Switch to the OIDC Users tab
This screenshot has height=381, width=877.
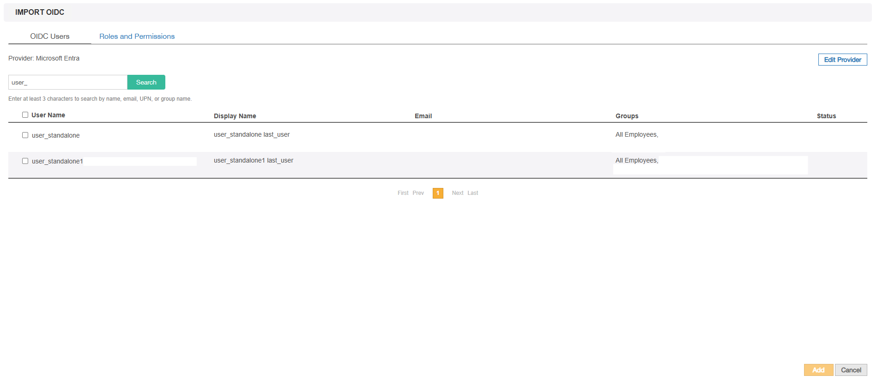(50, 36)
